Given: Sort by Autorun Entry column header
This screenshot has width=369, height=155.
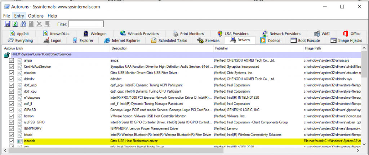Looking at the screenshot, I should 56,48.
